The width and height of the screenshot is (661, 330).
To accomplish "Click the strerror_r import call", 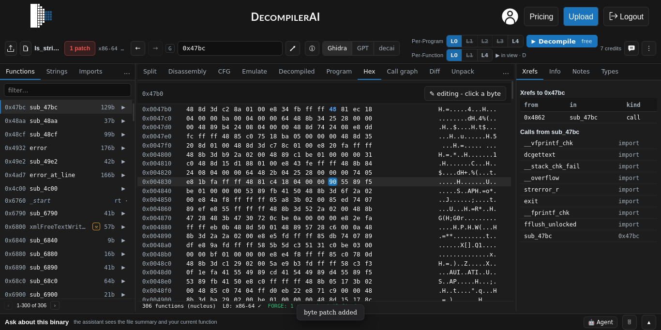I will tap(541, 190).
